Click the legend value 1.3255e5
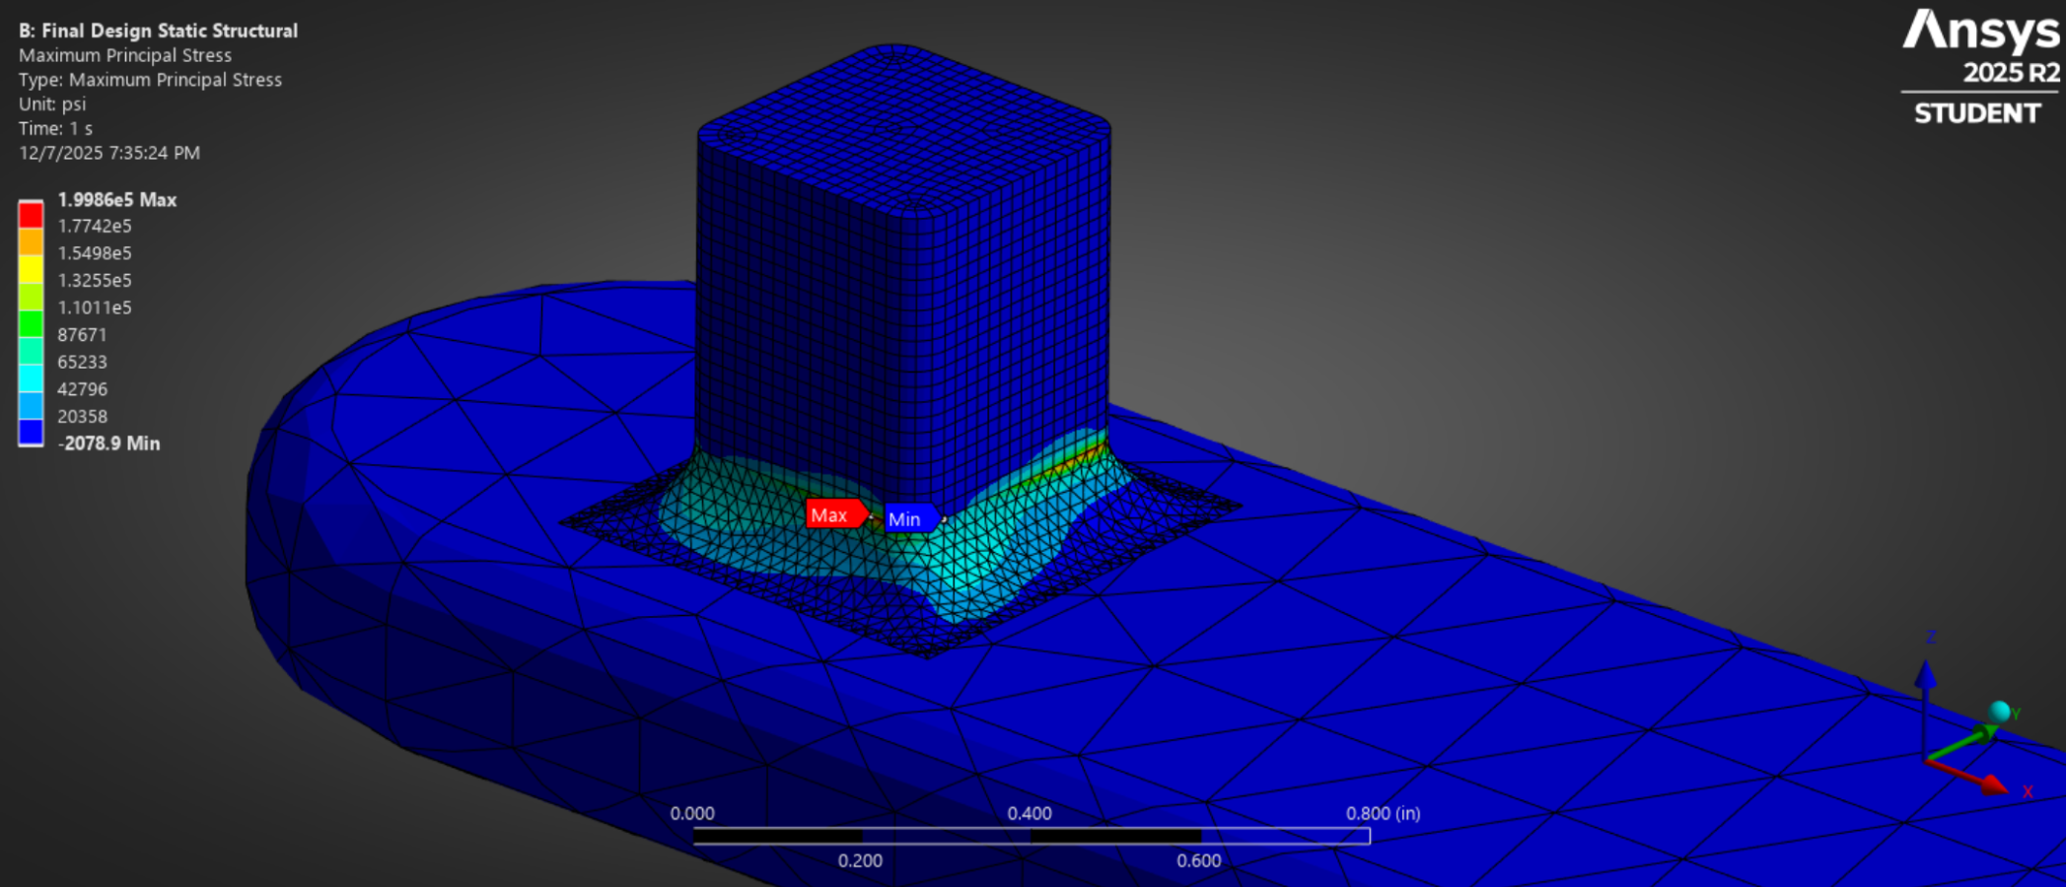Screen dimensions: 2066x887 pyautogui.click(x=95, y=281)
